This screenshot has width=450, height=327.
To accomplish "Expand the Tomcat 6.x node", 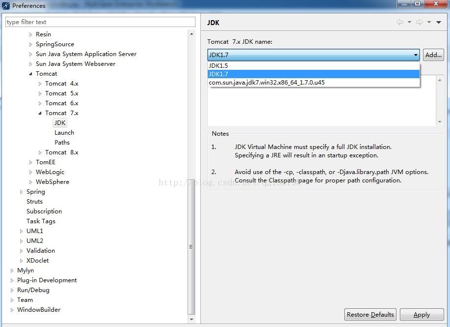I will tap(40, 103).
